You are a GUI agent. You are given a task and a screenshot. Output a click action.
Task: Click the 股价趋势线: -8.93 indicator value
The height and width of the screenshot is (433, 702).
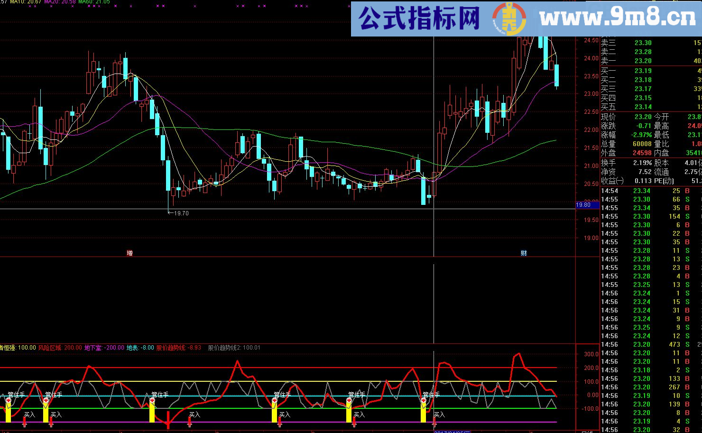pos(179,348)
